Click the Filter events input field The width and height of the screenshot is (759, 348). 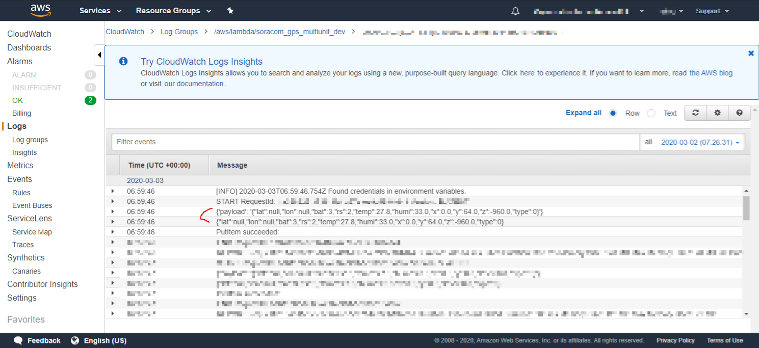[x=375, y=142]
